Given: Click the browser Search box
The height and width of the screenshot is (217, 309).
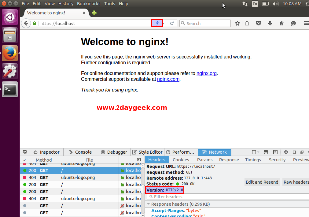Looking at the screenshot, I should [x=205, y=24].
